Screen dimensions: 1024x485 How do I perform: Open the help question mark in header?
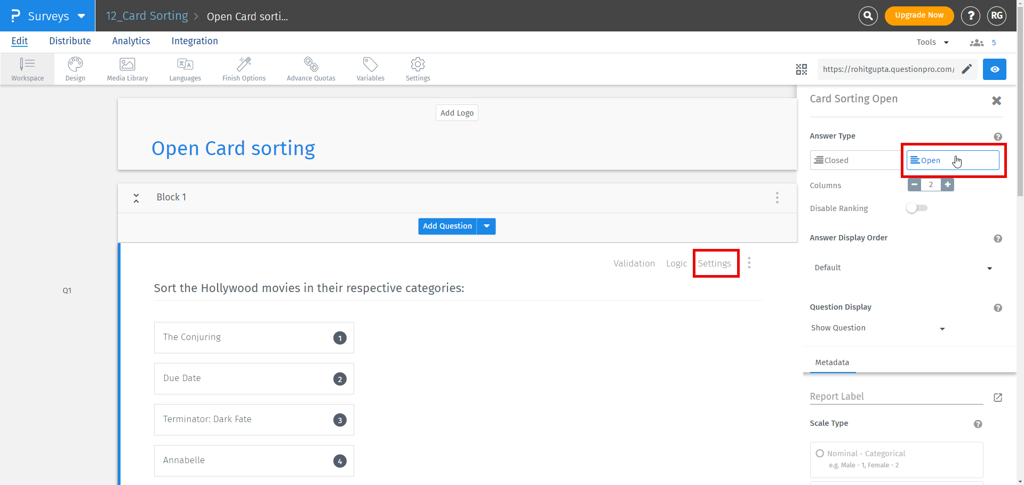[971, 16]
